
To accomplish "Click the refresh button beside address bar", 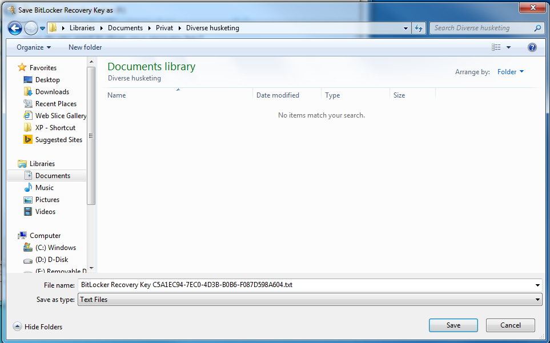I will (x=419, y=28).
